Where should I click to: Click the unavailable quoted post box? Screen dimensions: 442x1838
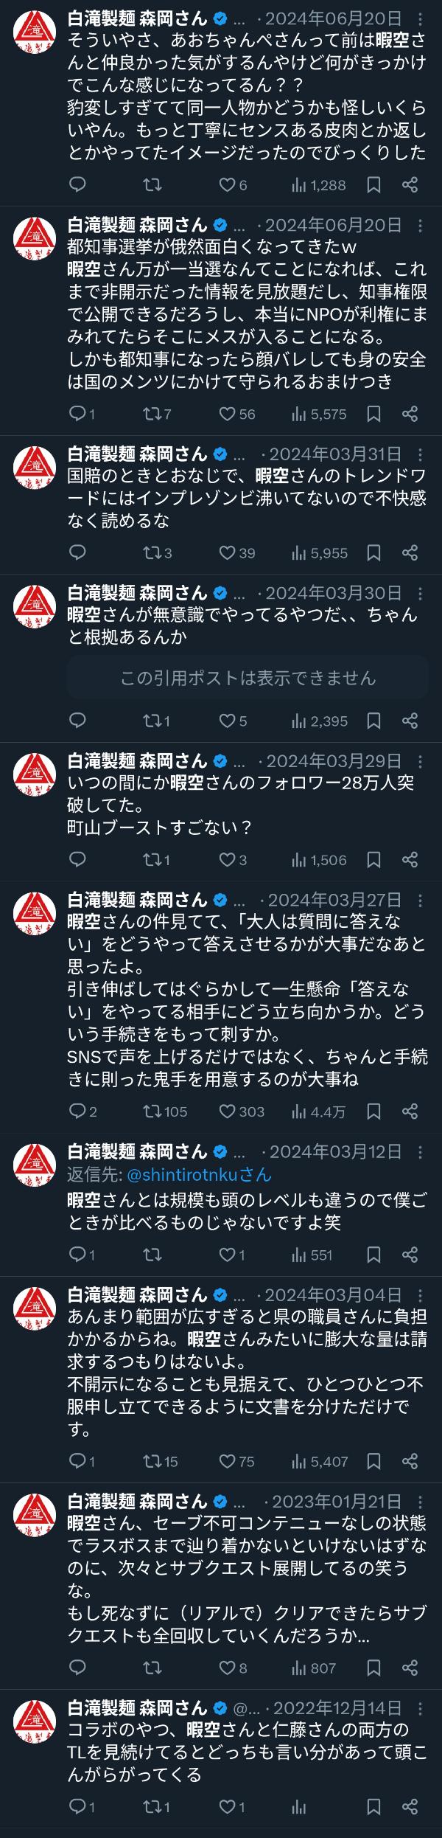pos(248,677)
